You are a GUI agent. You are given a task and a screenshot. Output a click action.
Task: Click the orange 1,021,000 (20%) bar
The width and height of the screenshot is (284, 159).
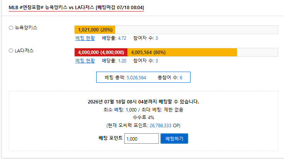point(95,30)
